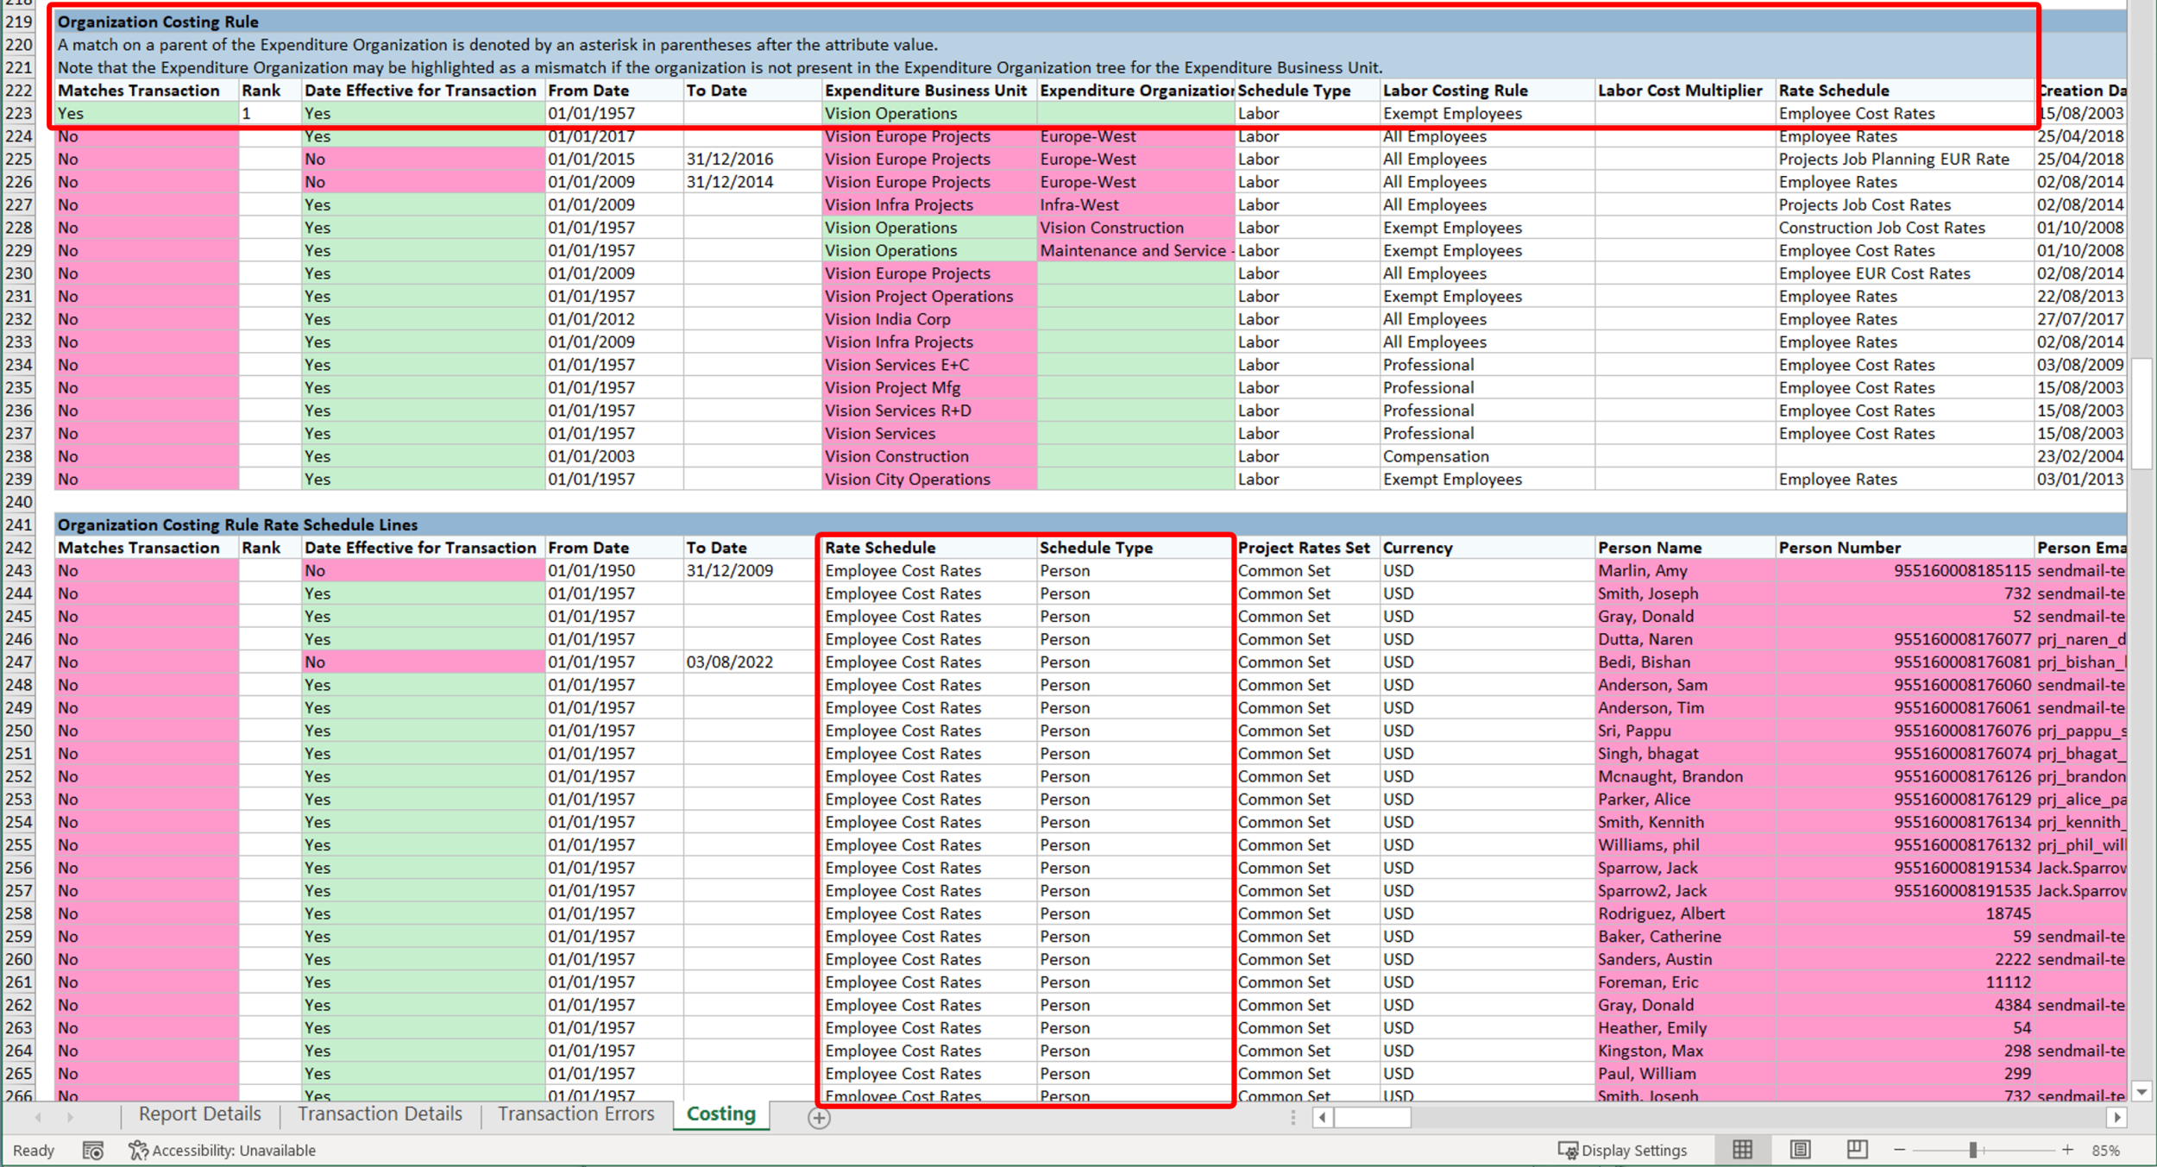Click the tab bar splitter dots handle
The width and height of the screenshot is (2157, 1167).
(x=1292, y=1118)
